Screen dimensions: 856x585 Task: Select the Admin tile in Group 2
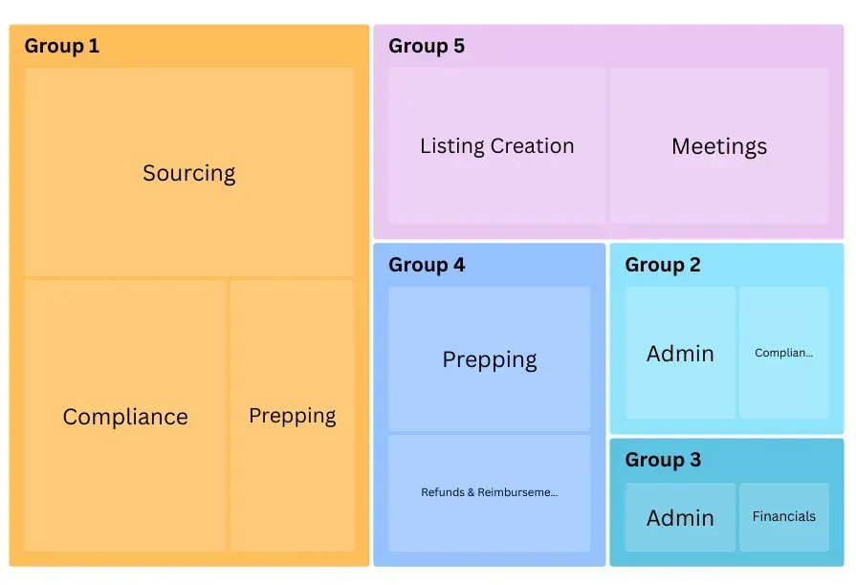click(x=680, y=354)
